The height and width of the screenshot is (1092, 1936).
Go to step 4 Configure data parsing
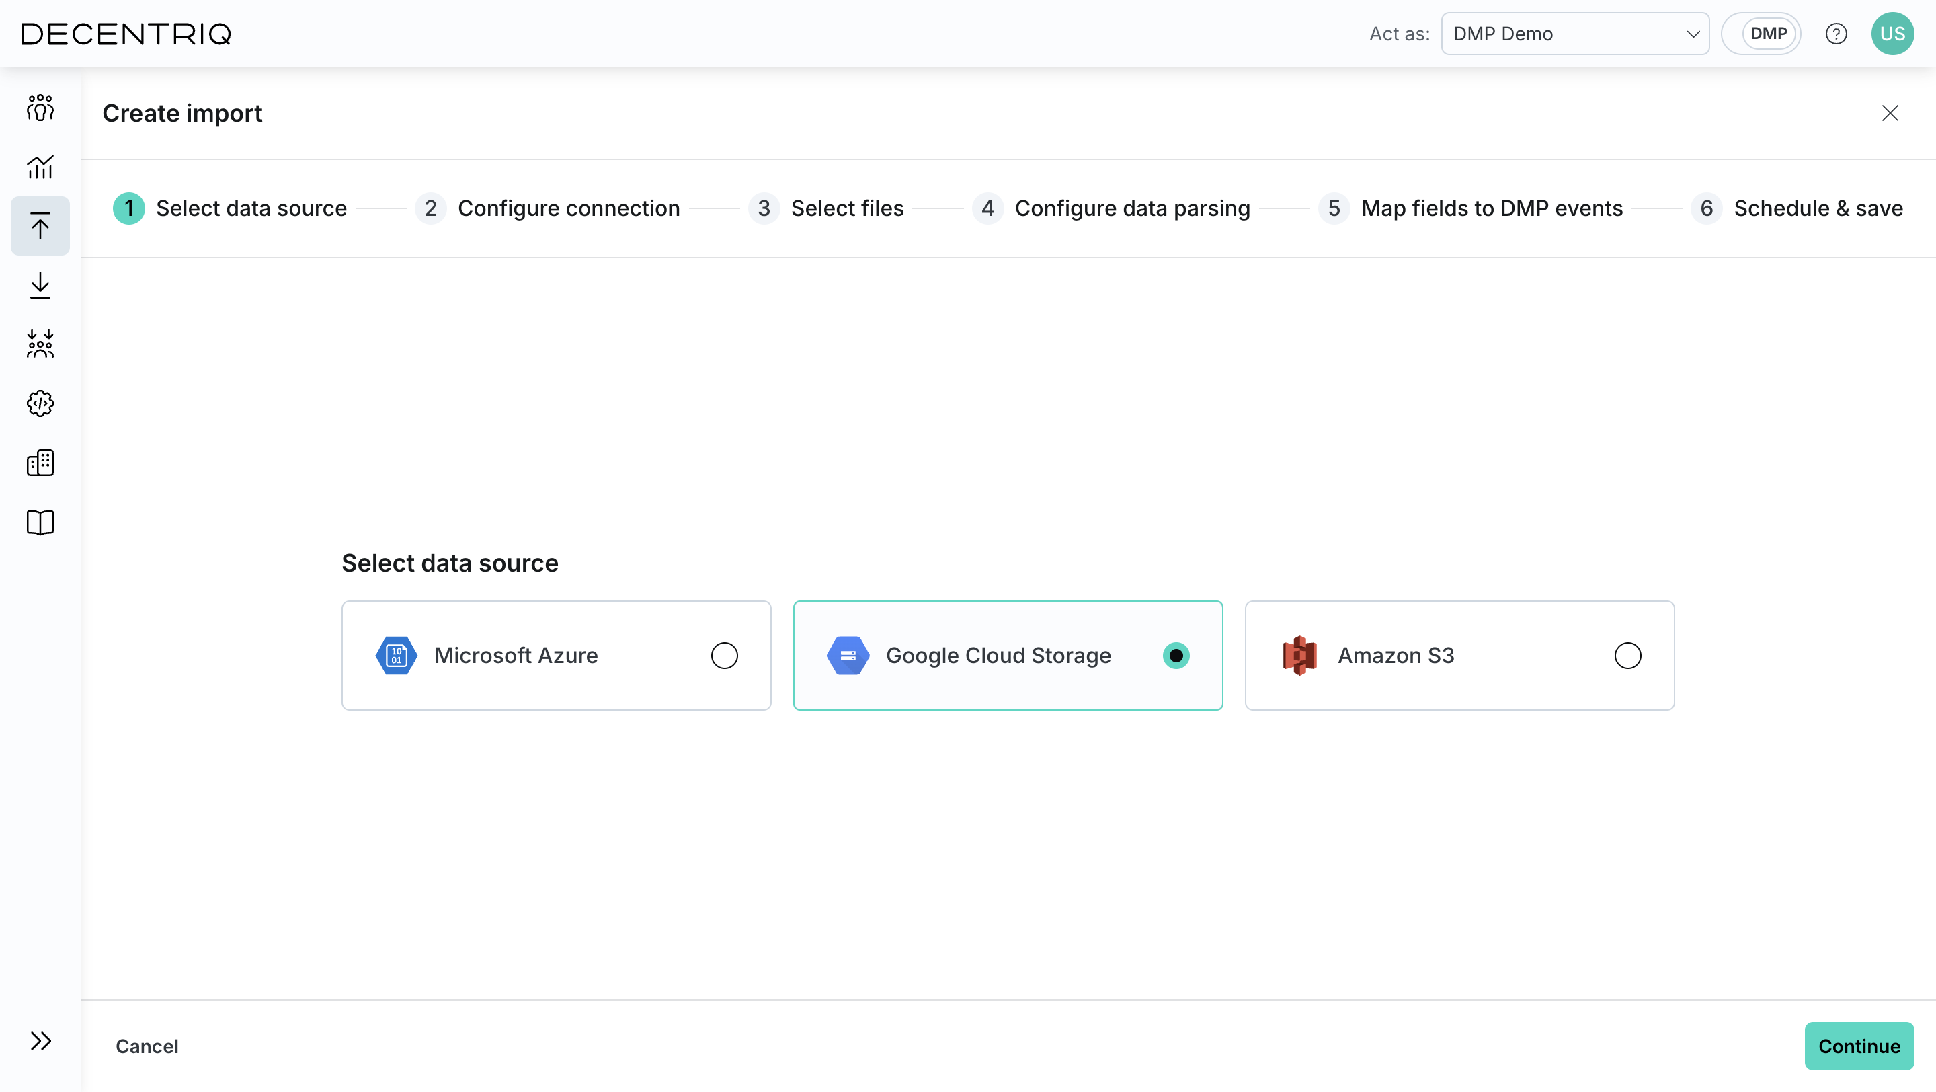click(1111, 208)
